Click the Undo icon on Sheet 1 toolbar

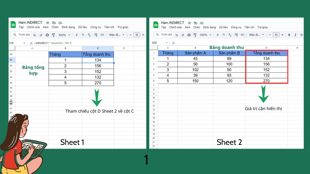tap(35, 35)
